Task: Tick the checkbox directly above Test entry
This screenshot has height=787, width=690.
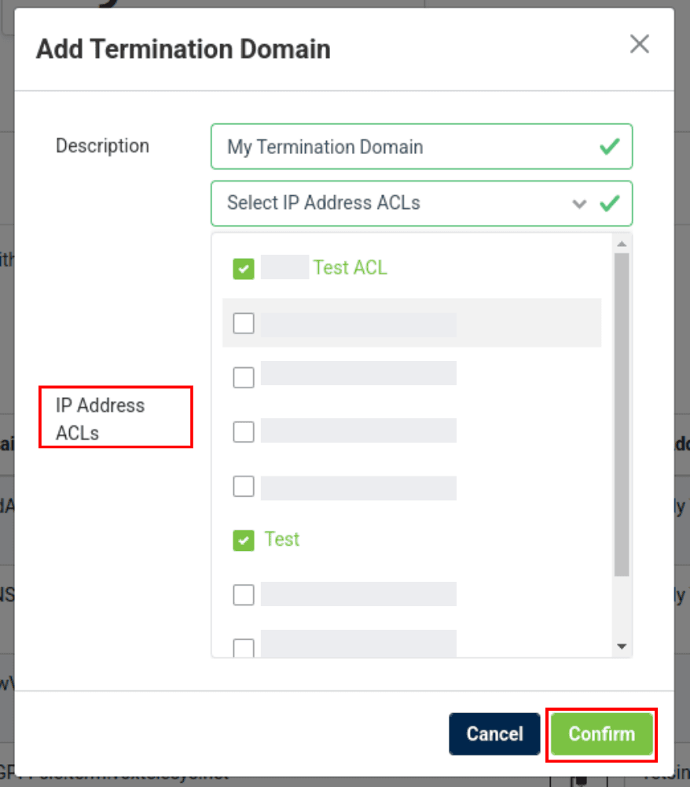Action: 244,487
